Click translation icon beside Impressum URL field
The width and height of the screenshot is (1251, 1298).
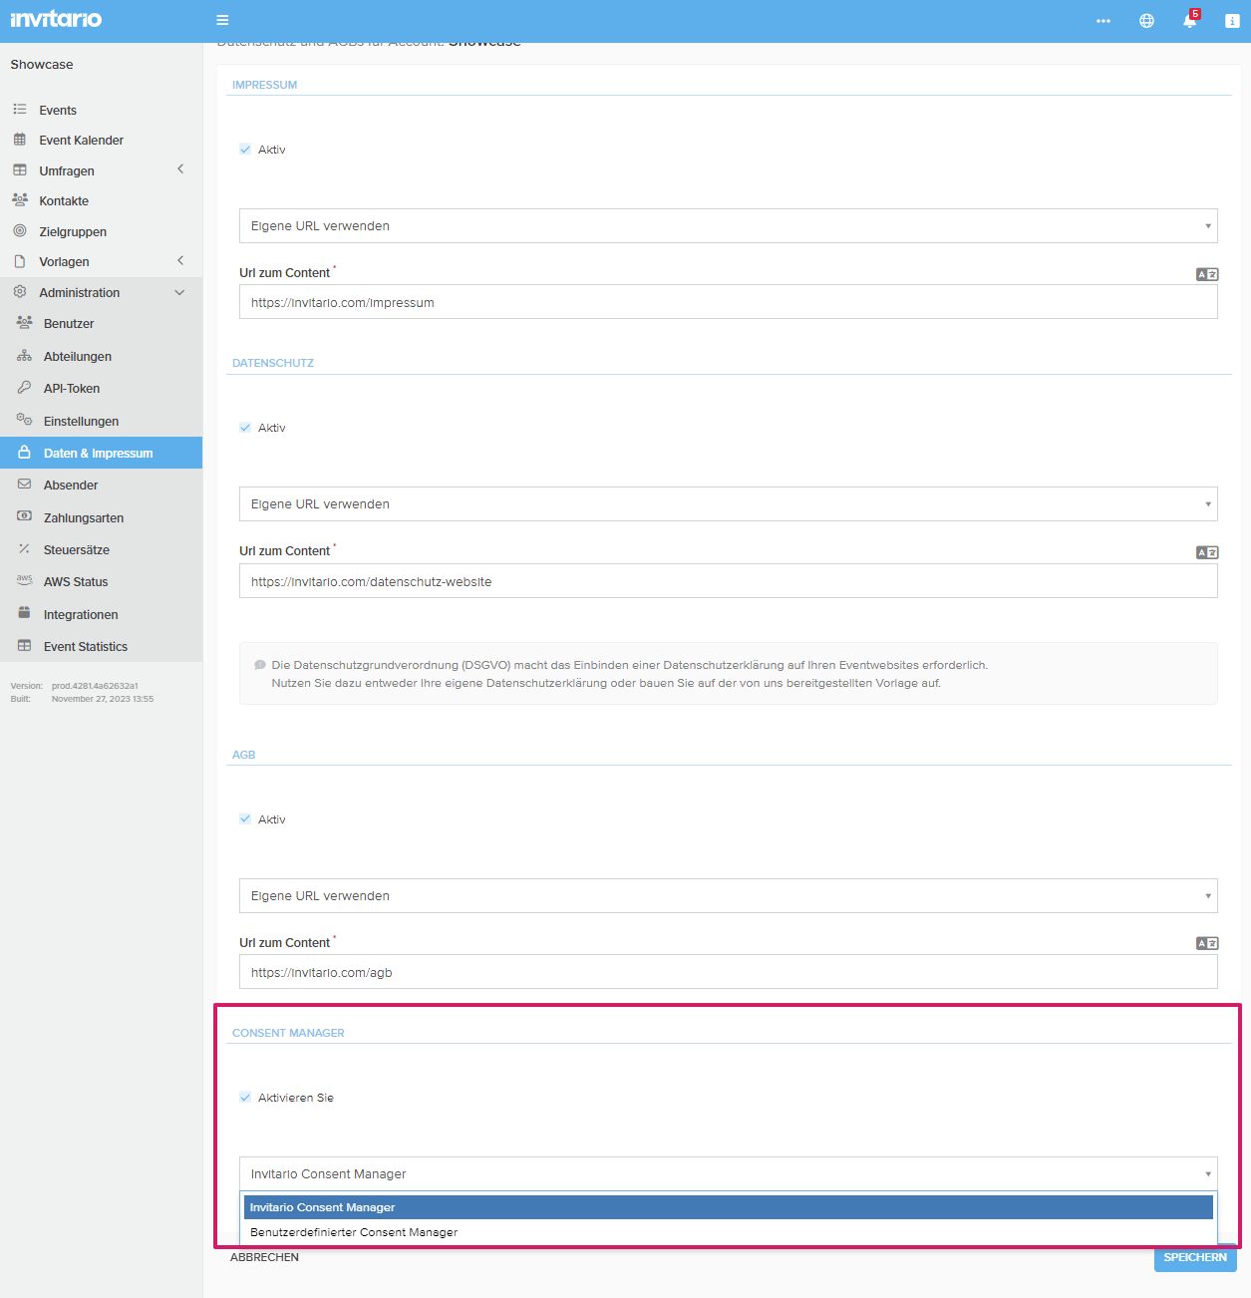[x=1206, y=274]
